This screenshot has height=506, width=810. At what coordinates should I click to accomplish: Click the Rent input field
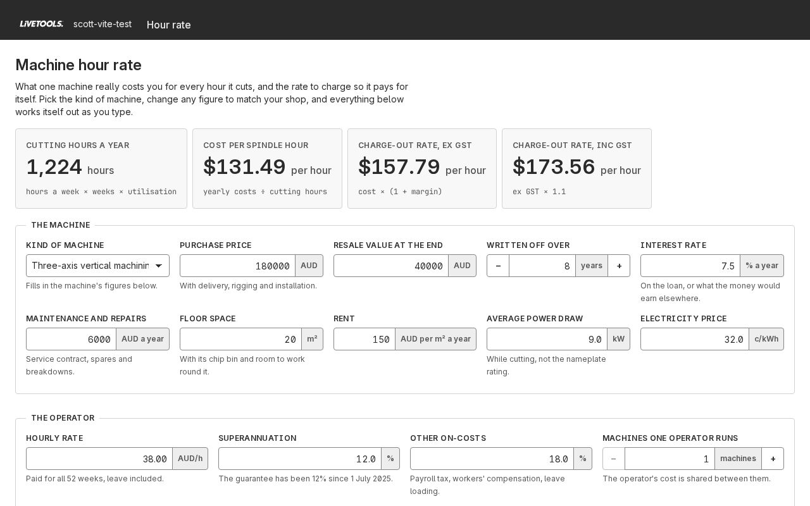[364, 339]
